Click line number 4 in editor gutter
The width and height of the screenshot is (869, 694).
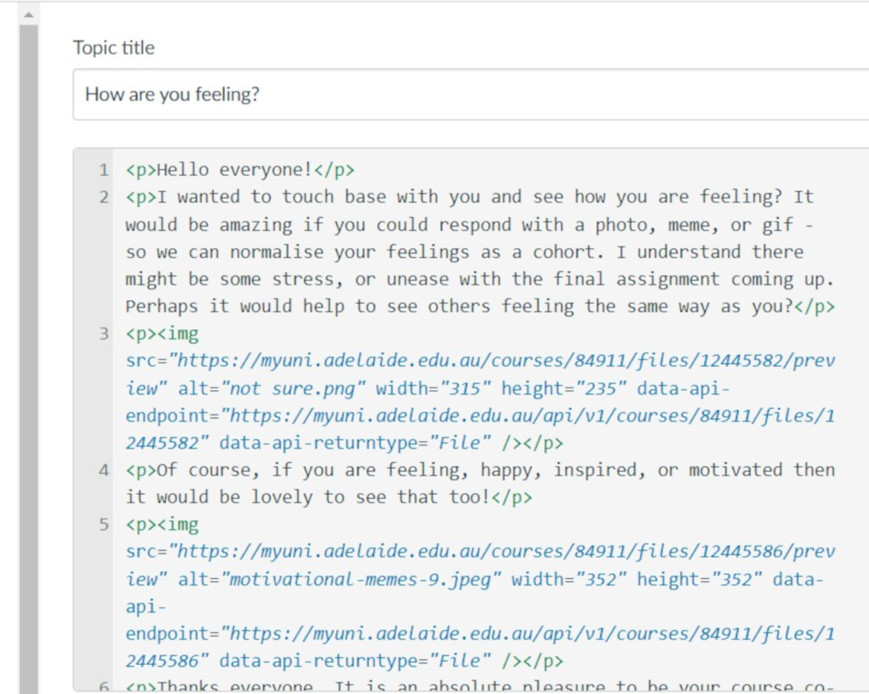tap(104, 470)
